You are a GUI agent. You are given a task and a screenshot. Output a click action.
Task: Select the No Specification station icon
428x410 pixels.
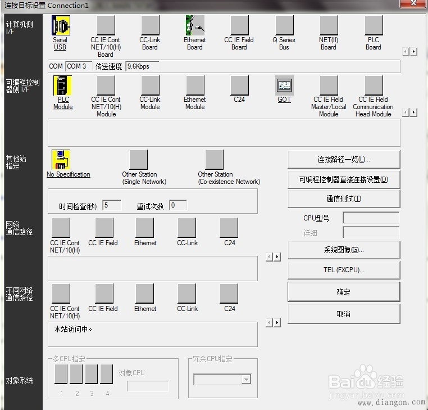61,160
